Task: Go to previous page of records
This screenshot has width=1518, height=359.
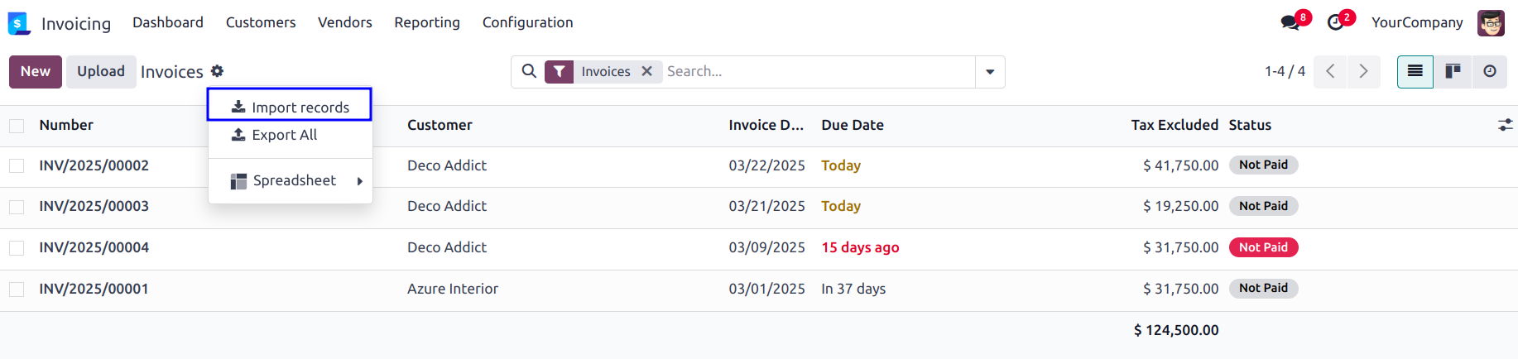Action: point(1330,72)
